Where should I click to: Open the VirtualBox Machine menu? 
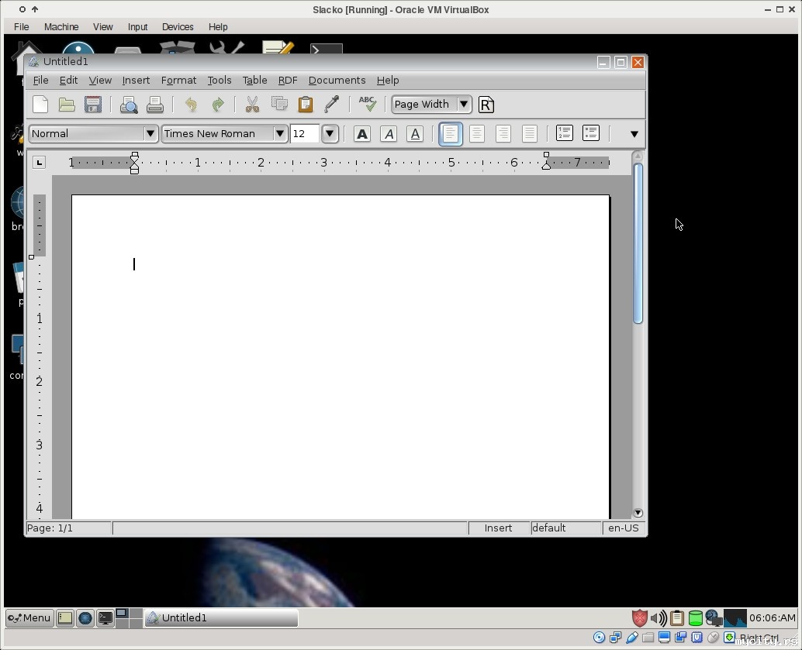click(60, 26)
